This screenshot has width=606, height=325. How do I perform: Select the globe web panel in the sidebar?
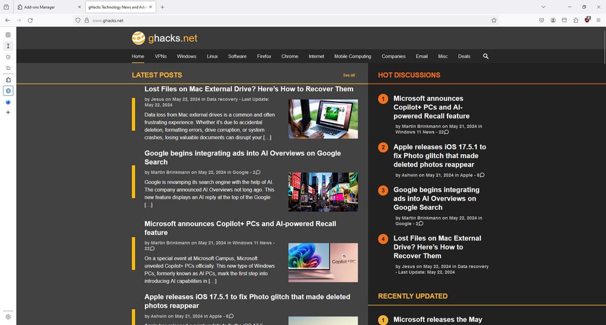tap(8, 91)
